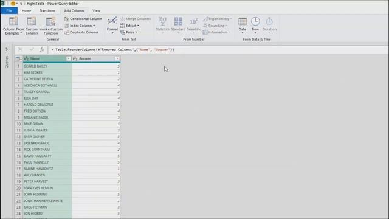Screen dimensions: 389x219
Task: Open the Duration column menu
Action: (269, 26)
